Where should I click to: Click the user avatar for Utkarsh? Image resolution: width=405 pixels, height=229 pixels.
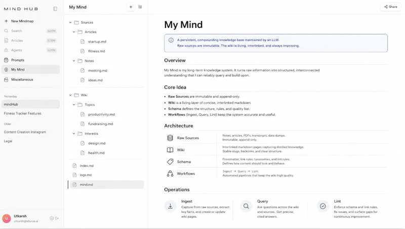[x=7, y=218]
